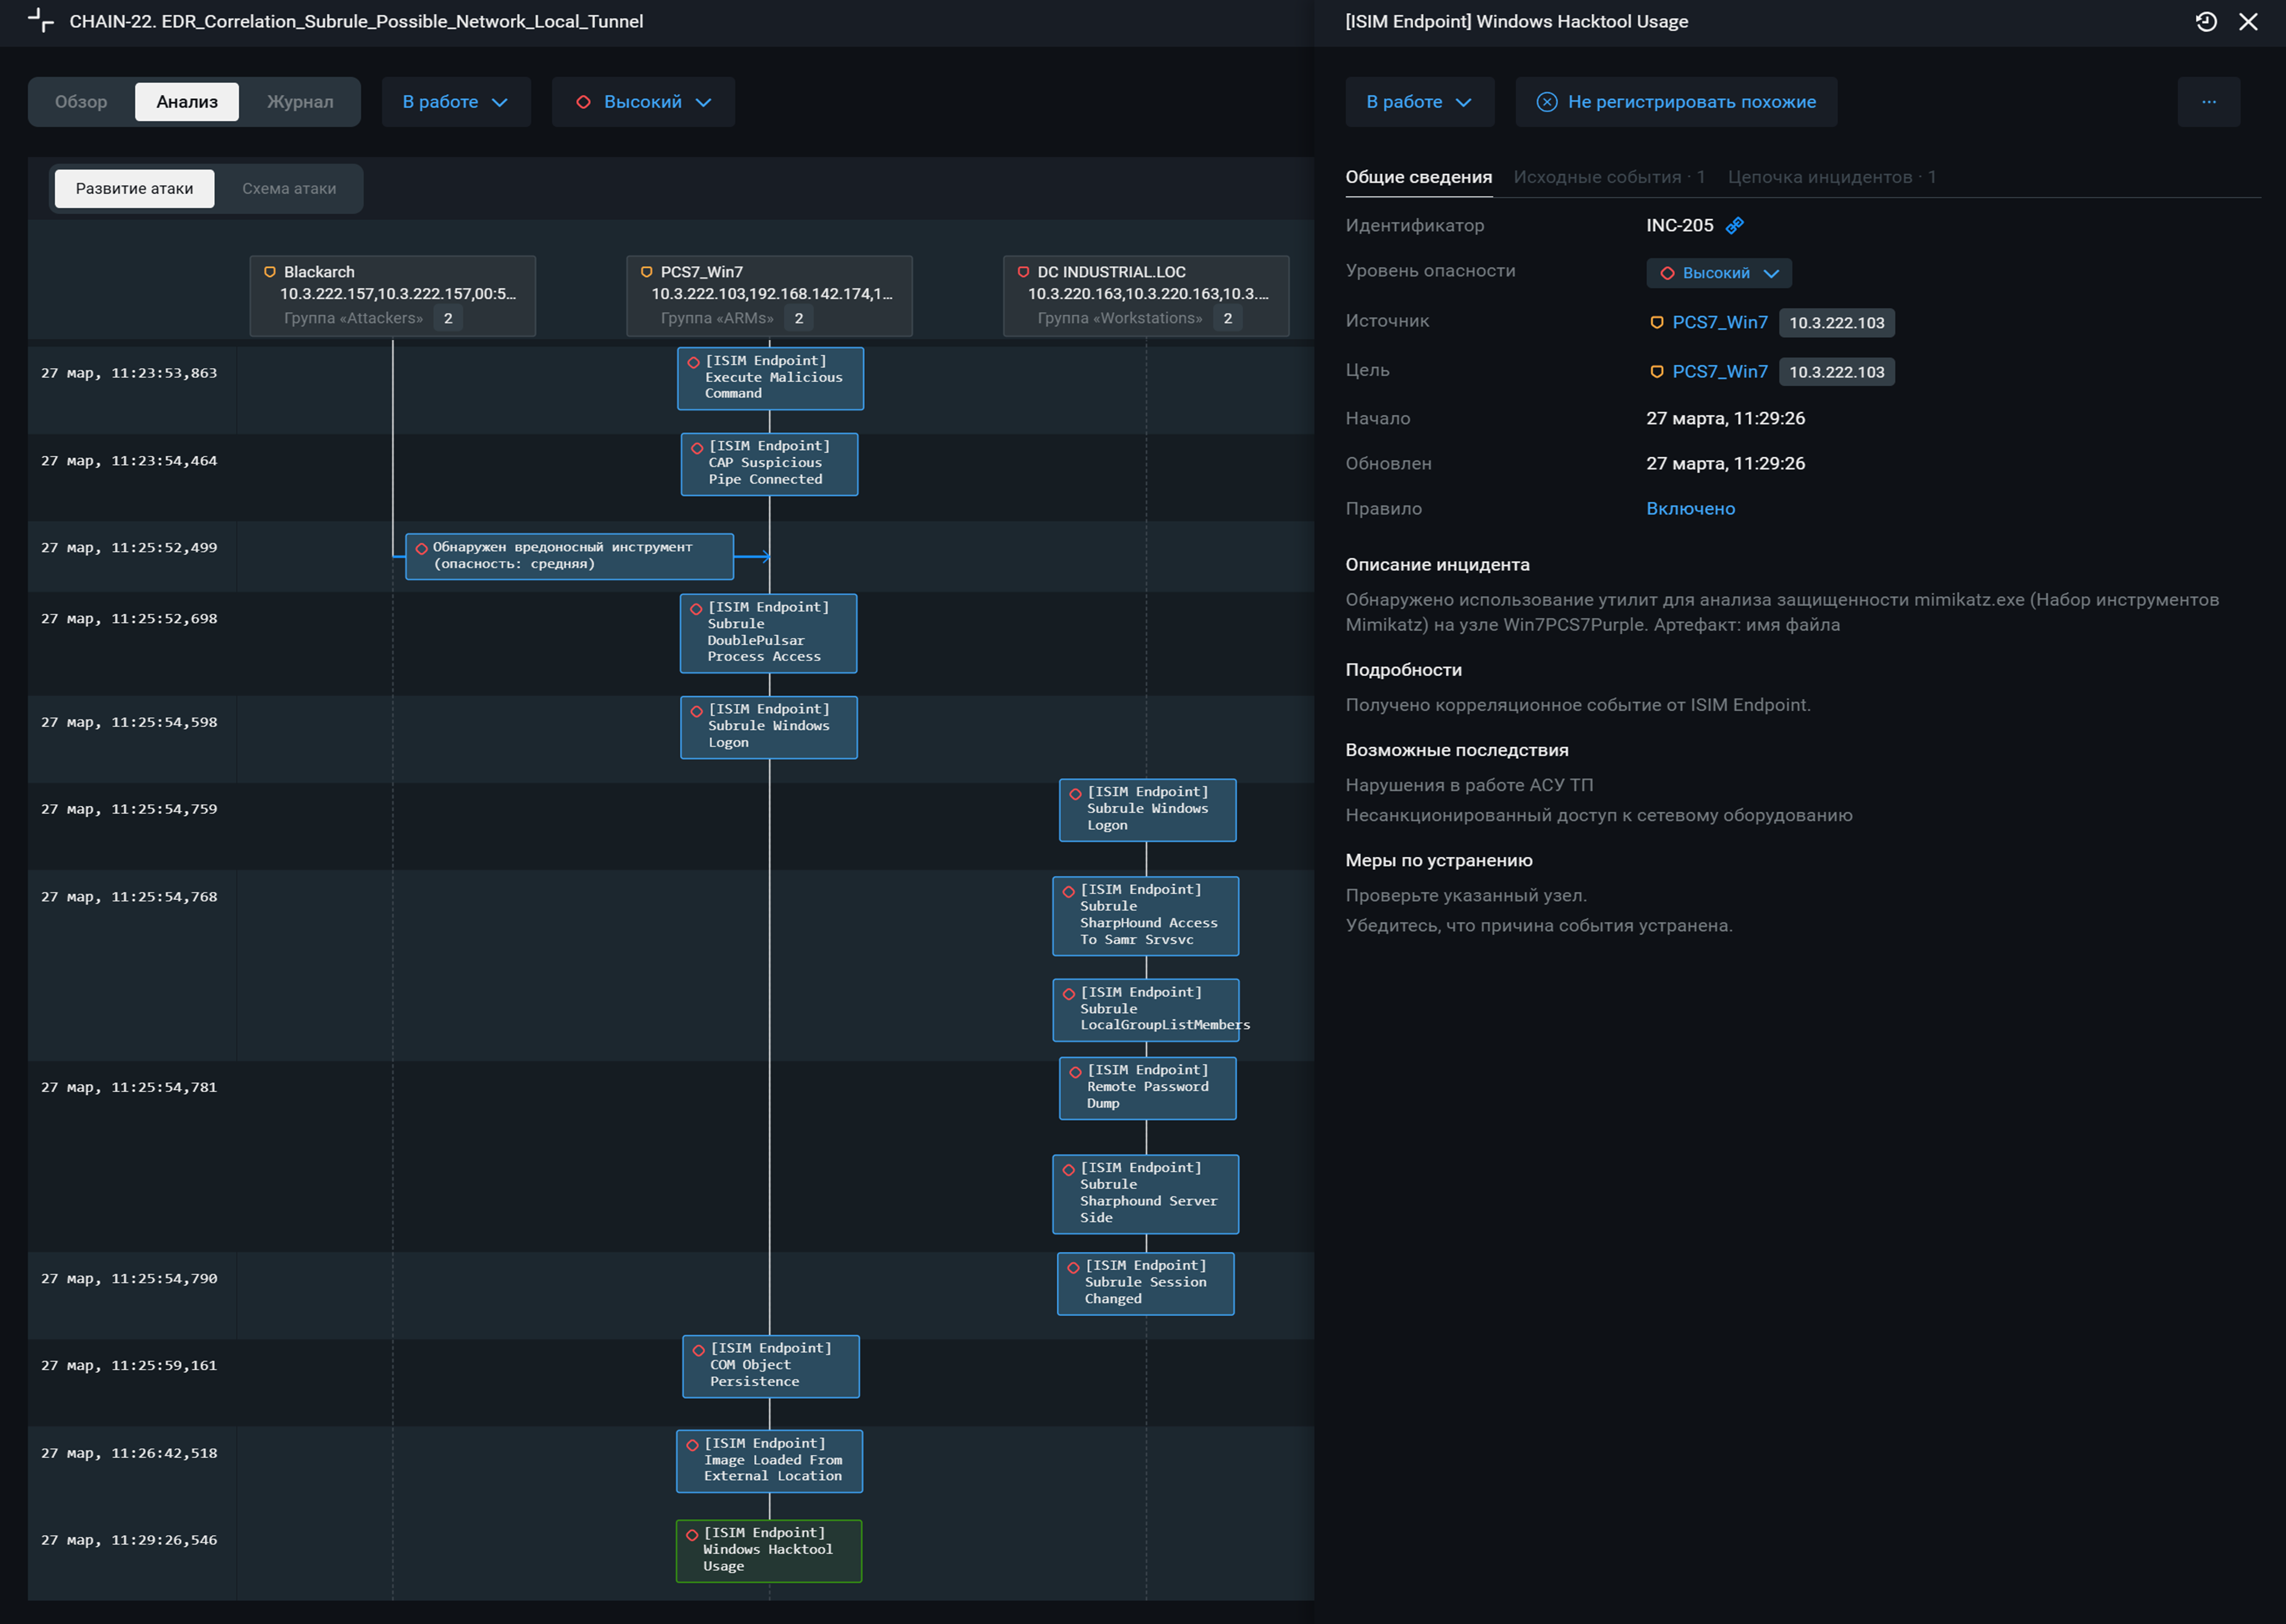Open the Журнал tab
The height and width of the screenshot is (1624, 2286).
[300, 102]
